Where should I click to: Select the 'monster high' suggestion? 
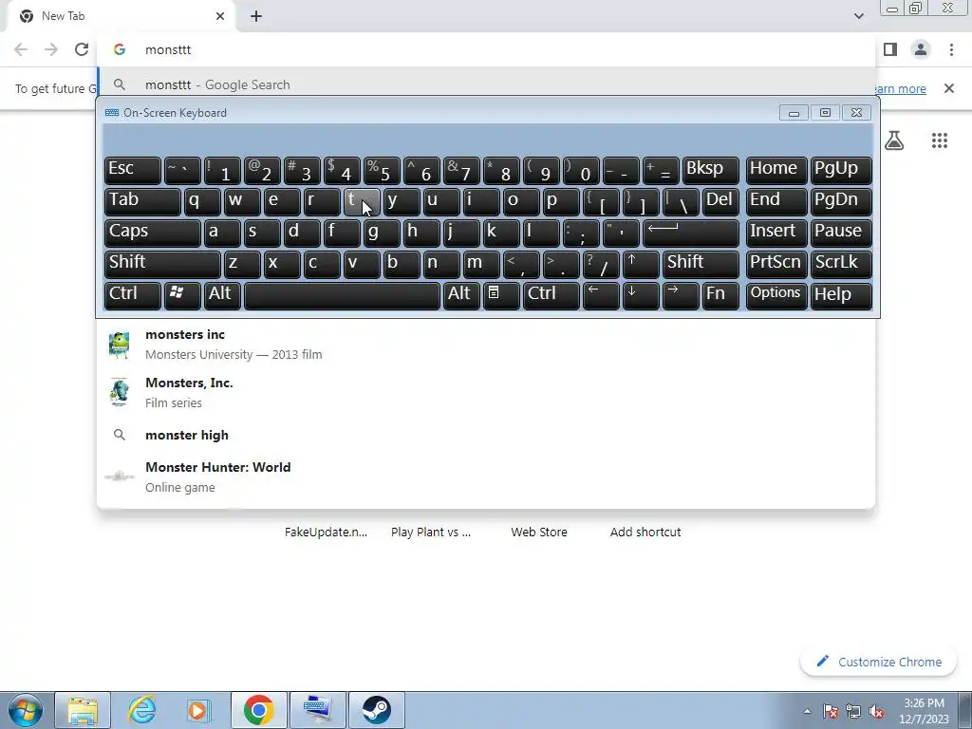point(486,435)
